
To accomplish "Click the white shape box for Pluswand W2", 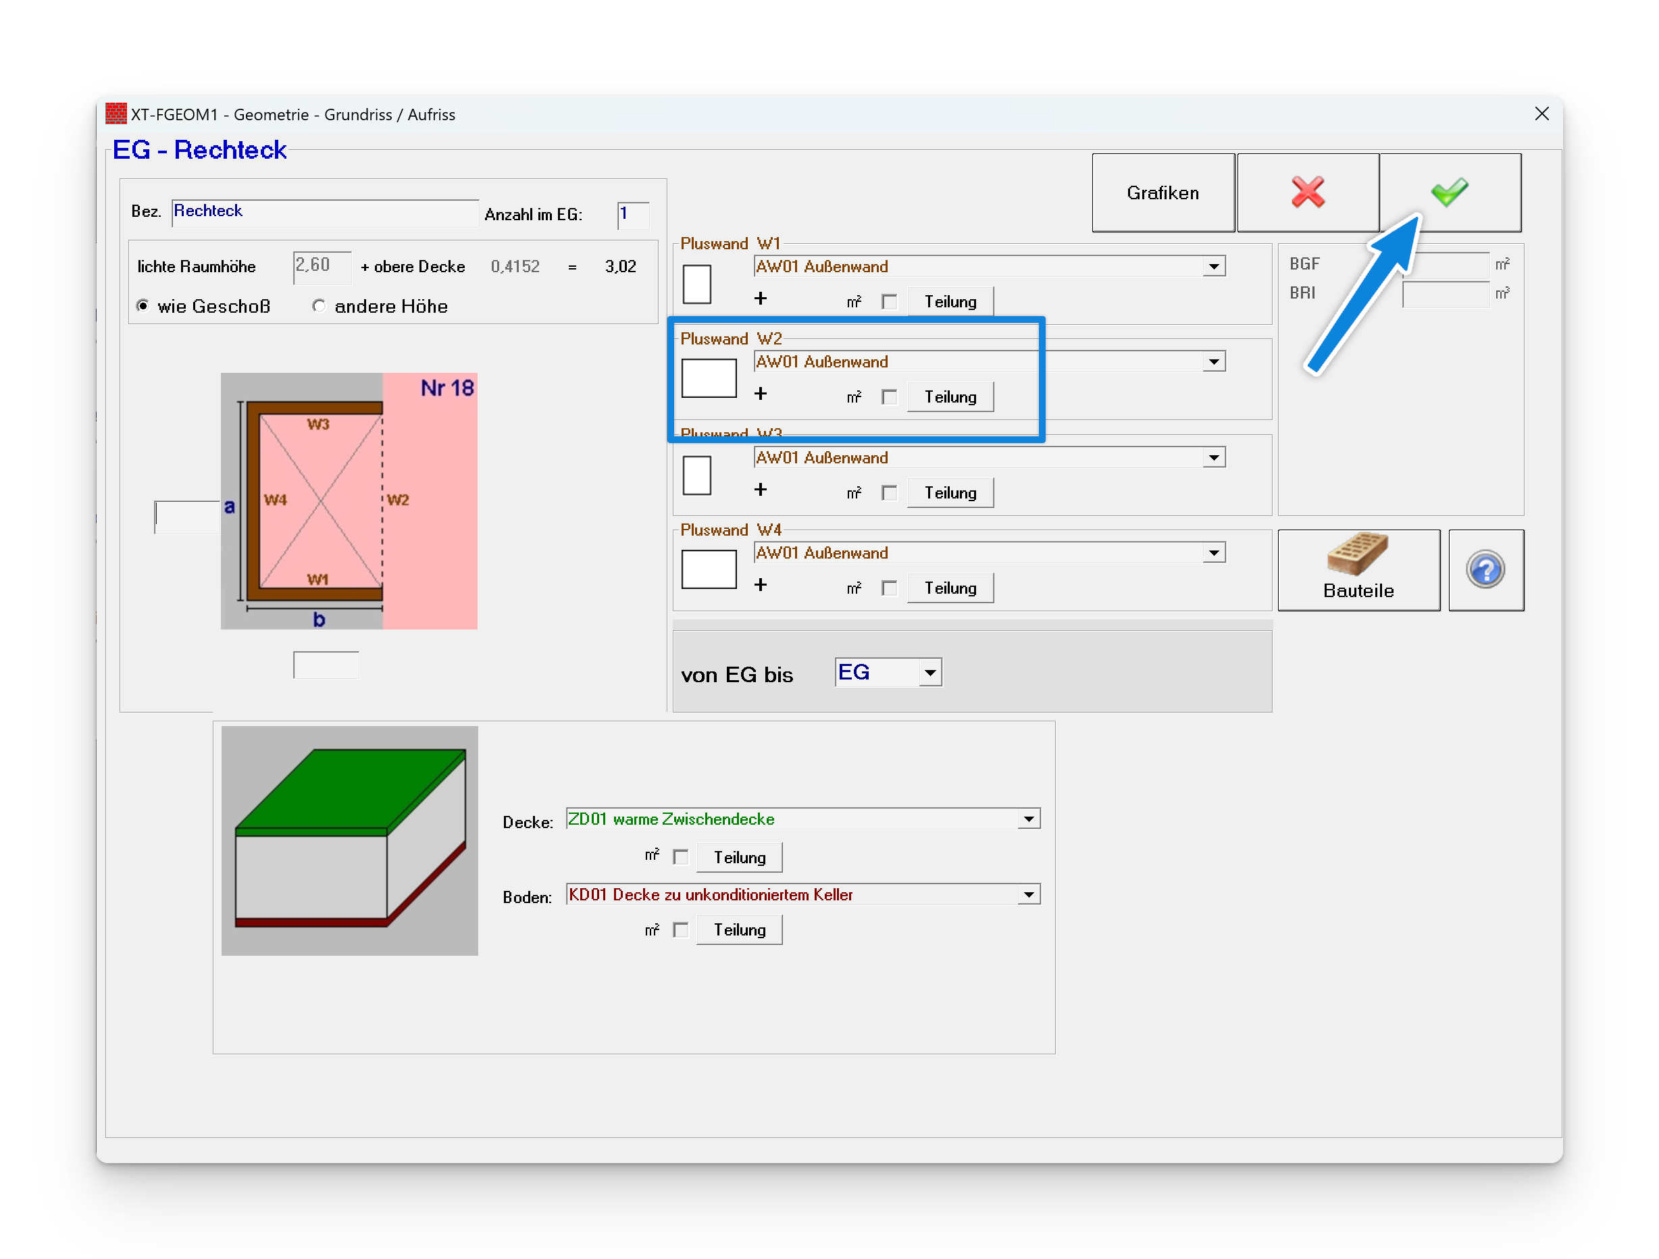I will point(709,378).
